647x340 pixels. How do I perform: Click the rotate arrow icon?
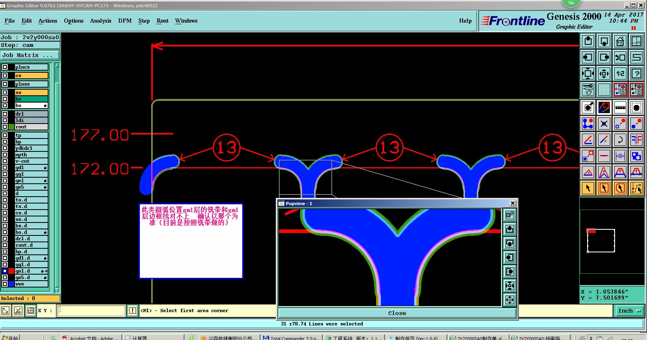[x=620, y=140]
